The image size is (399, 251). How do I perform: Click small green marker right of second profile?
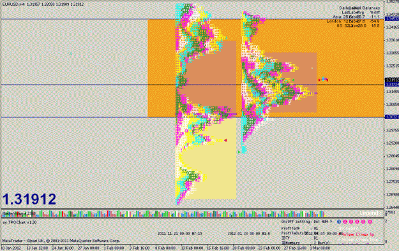(293, 80)
